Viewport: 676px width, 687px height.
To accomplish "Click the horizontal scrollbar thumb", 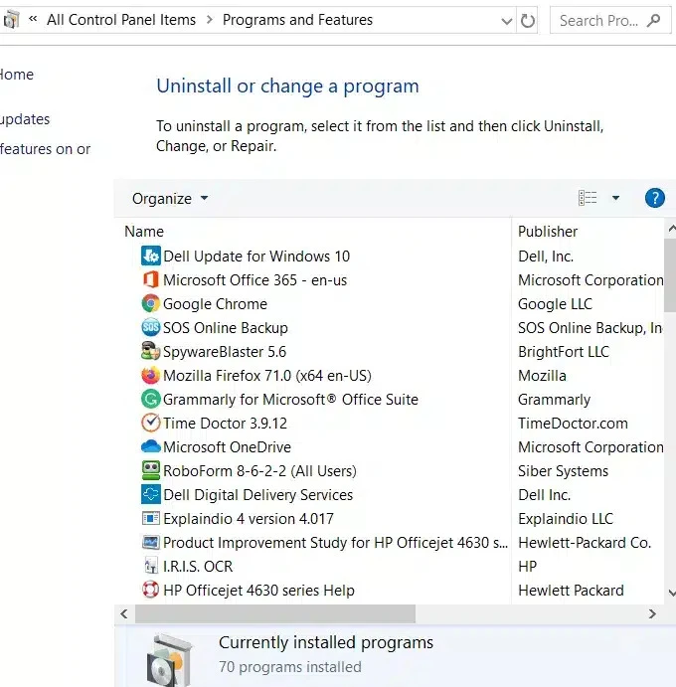I will [275, 613].
